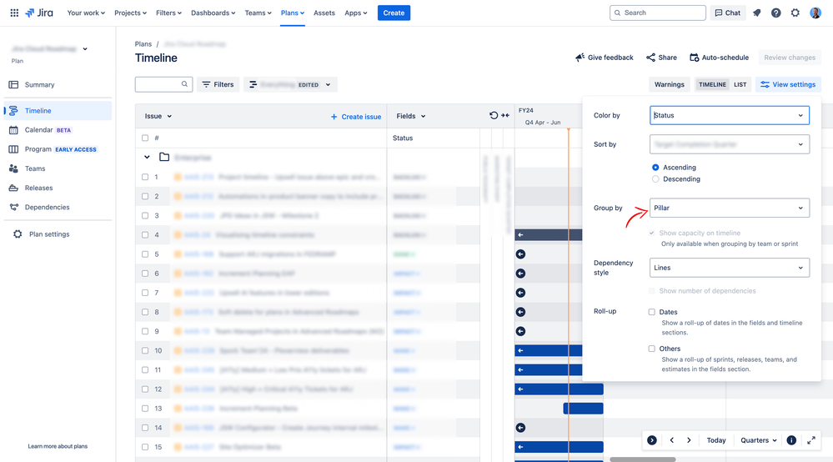833x462 pixels.
Task: Click the issue search box in the toolbar
Action: 163,84
